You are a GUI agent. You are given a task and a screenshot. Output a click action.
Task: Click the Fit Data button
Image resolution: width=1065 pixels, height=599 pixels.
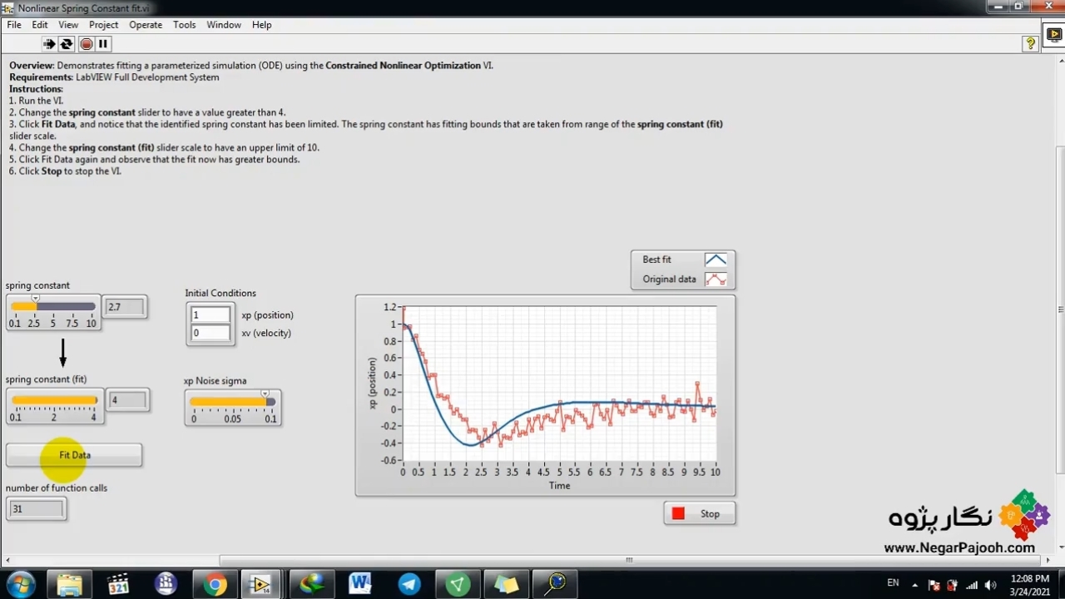74,455
